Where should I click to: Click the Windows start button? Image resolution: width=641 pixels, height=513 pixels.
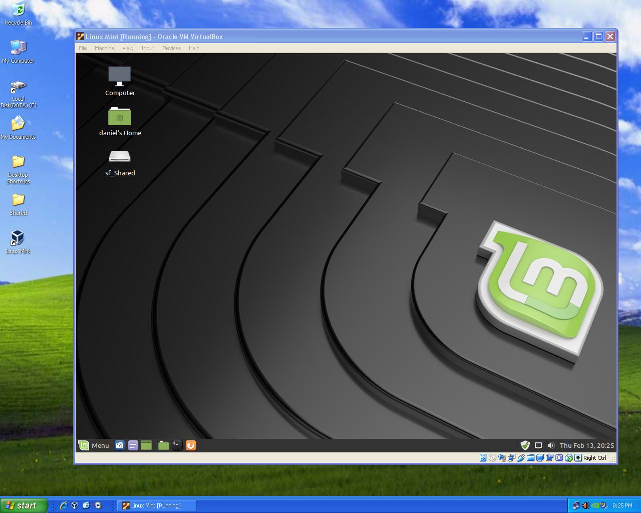click(x=24, y=505)
